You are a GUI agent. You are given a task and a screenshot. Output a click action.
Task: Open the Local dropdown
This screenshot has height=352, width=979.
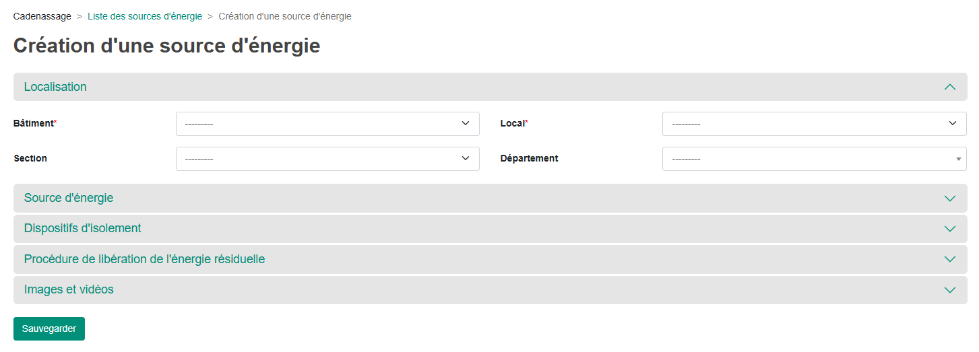click(x=815, y=124)
